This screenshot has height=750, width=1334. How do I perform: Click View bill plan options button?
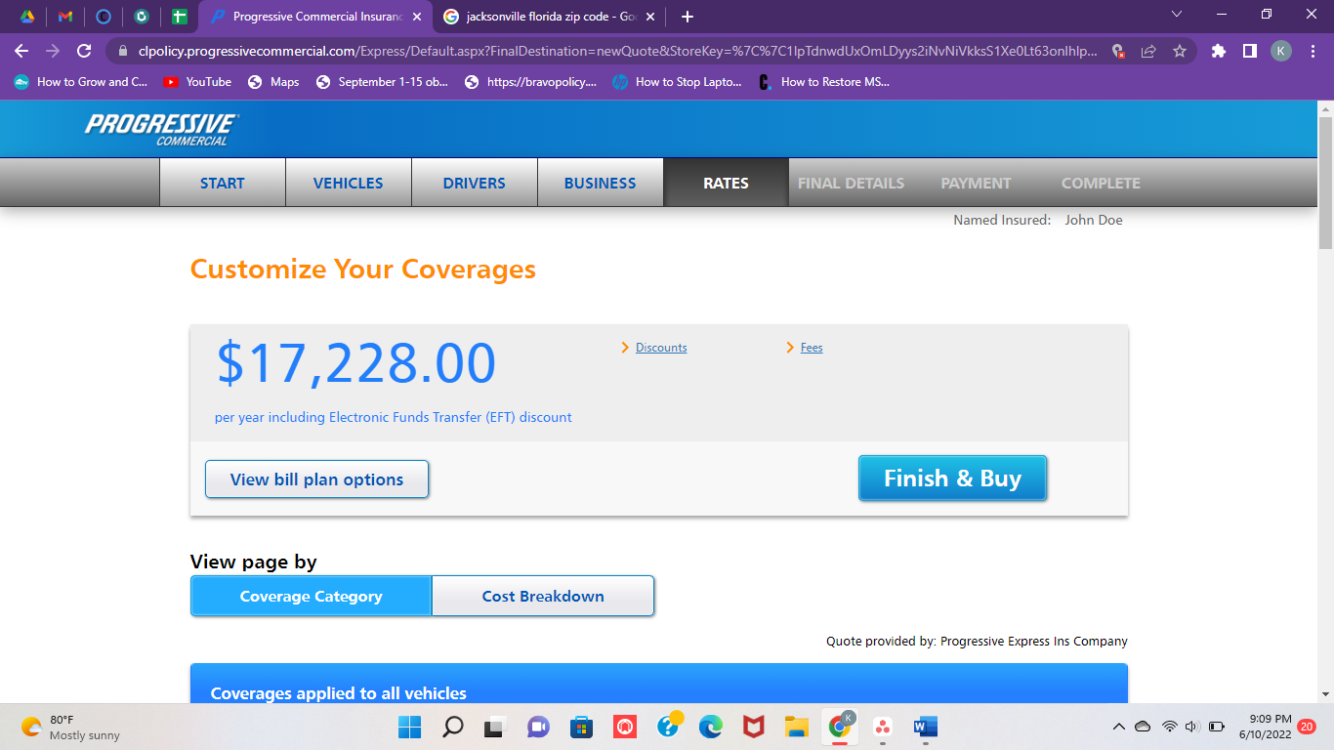pyautogui.click(x=316, y=479)
